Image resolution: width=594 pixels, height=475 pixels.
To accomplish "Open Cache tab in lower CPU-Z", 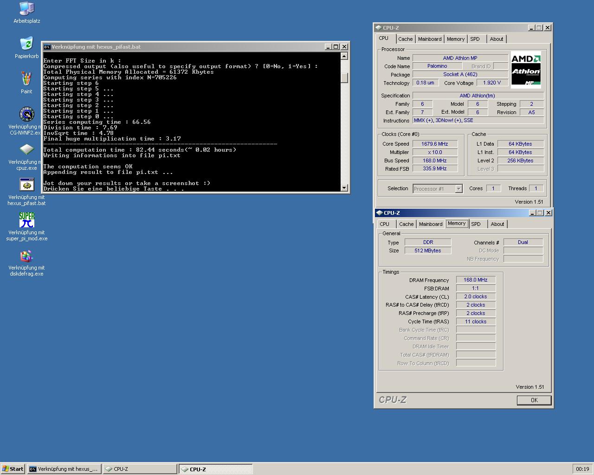I will coord(406,224).
